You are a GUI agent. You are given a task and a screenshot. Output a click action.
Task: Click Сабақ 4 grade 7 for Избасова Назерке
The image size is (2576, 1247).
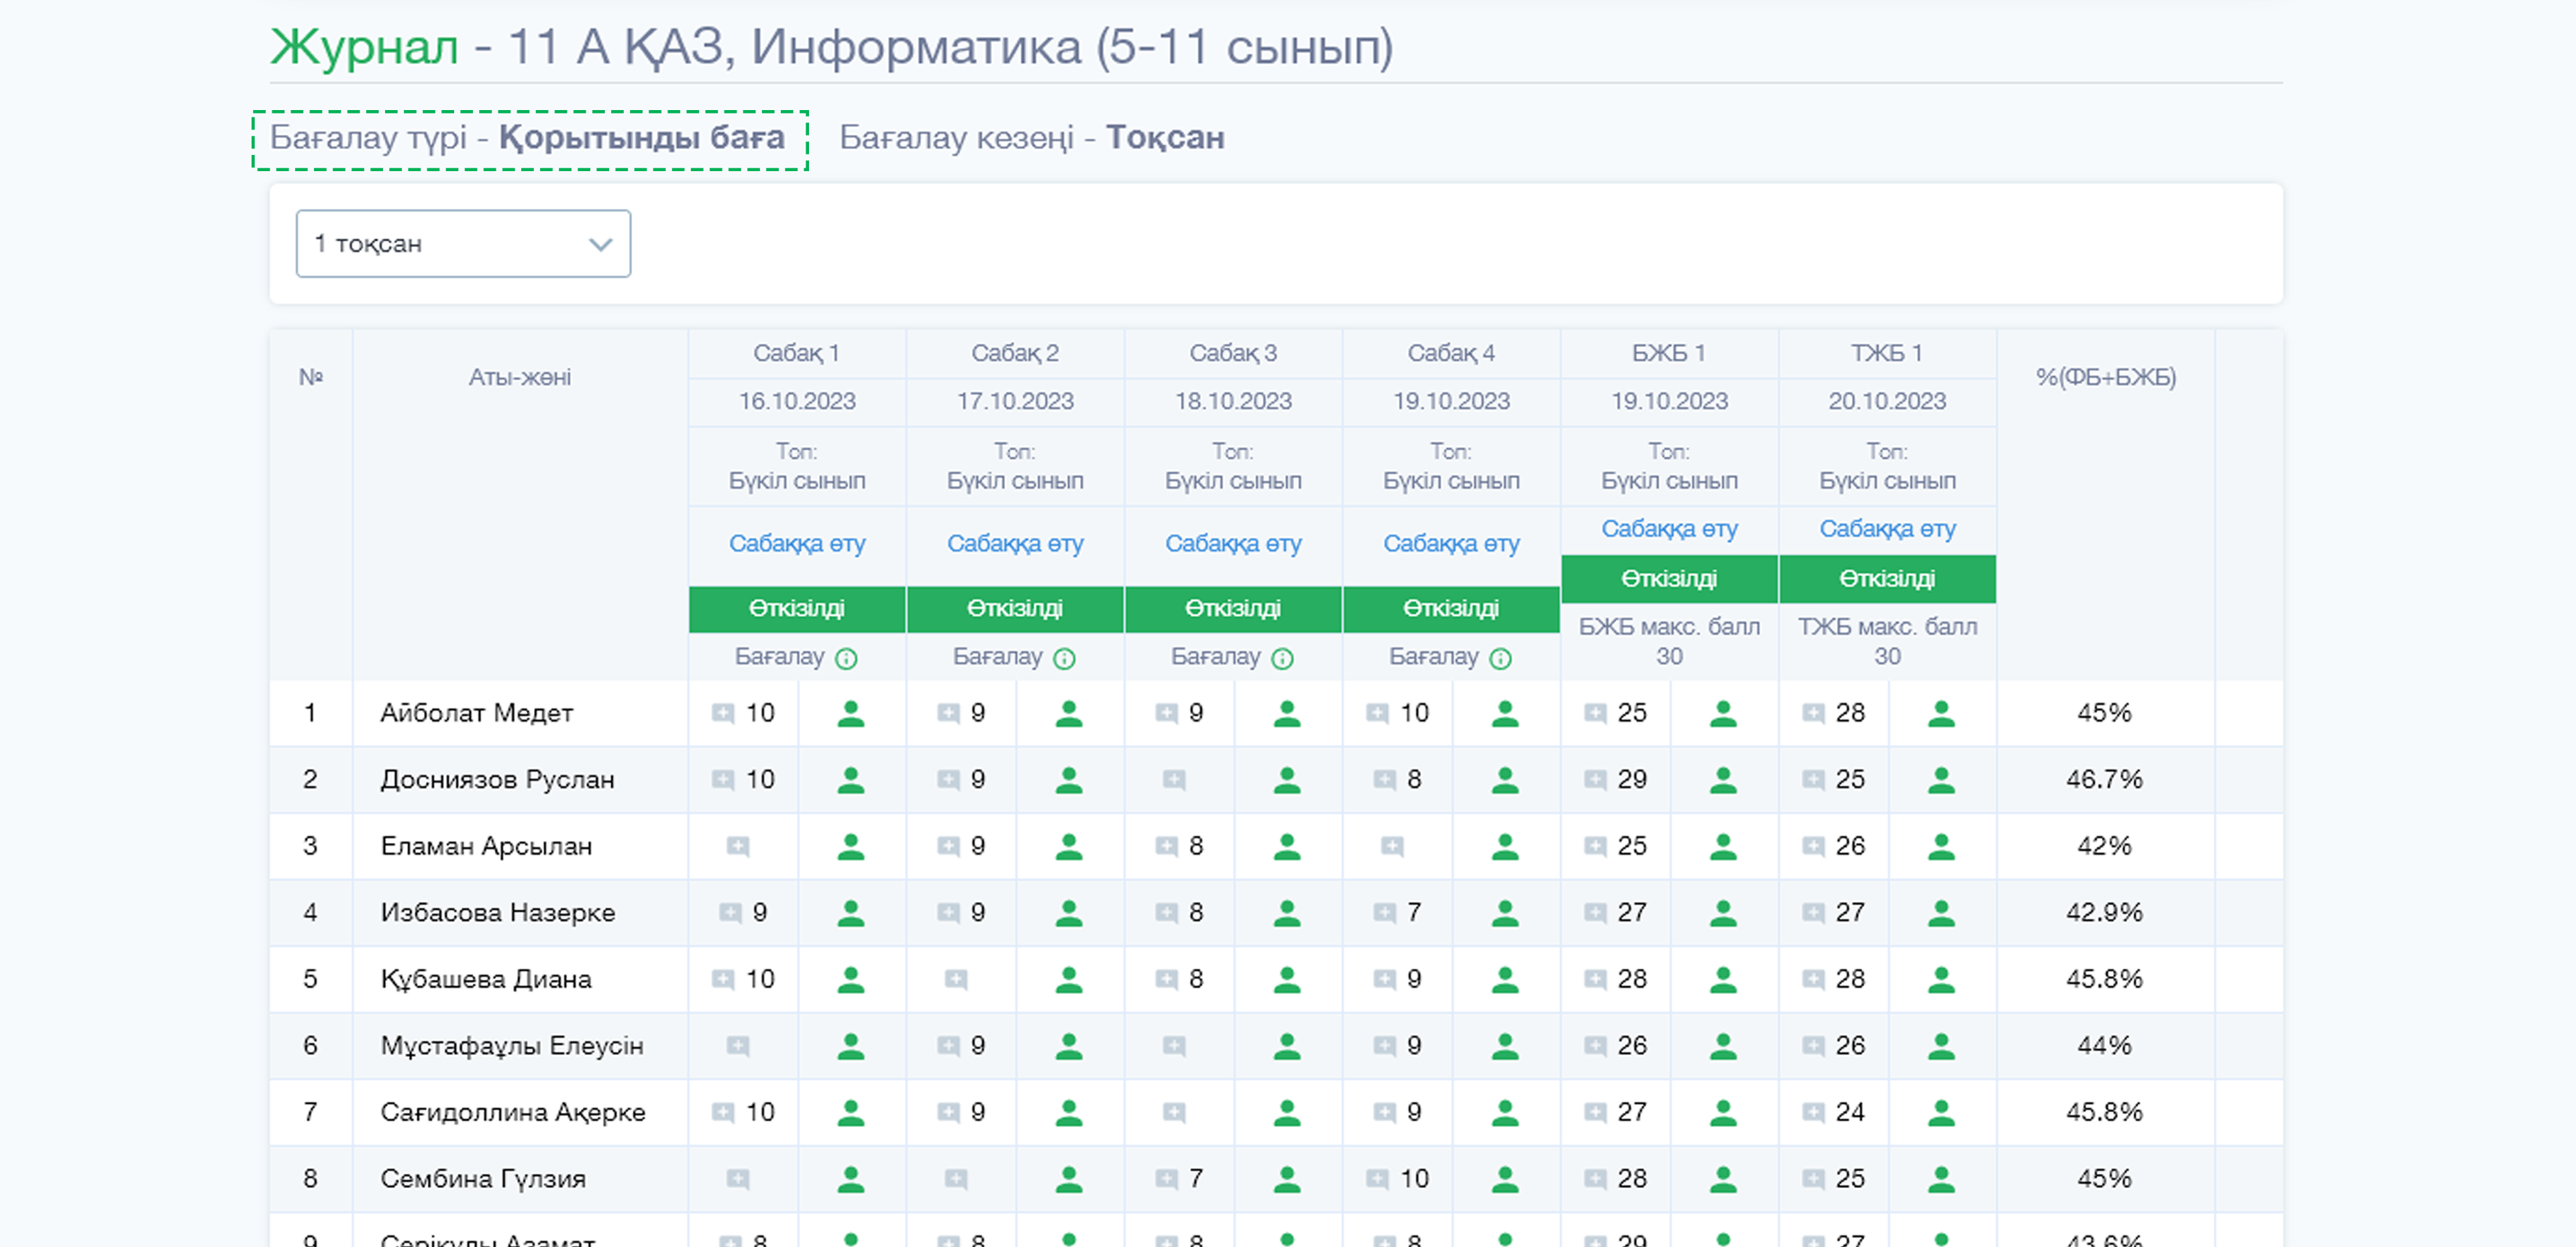pos(1414,913)
